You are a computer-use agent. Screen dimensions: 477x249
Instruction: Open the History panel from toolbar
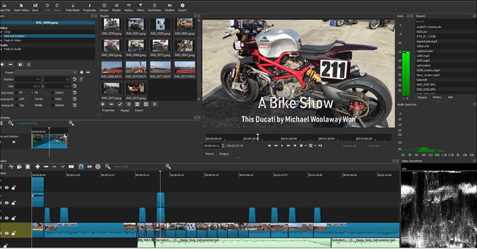tap(129, 6)
